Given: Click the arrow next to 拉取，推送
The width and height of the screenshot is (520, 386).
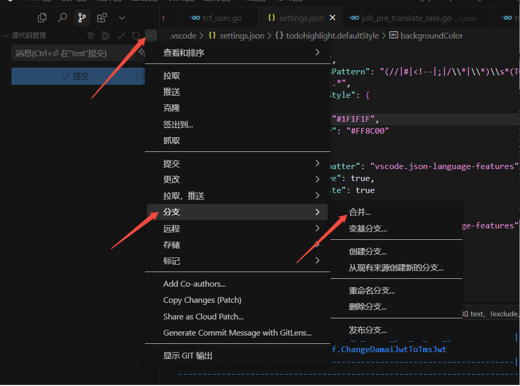Looking at the screenshot, I should [x=317, y=195].
